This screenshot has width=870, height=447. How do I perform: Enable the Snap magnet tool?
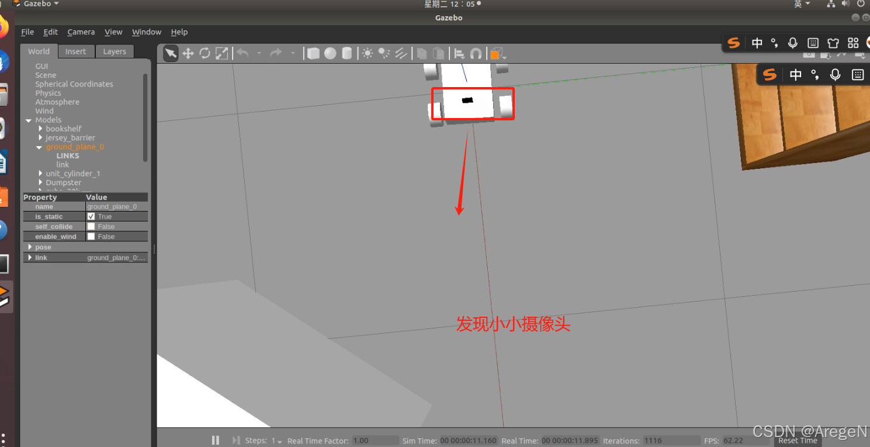pos(476,54)
